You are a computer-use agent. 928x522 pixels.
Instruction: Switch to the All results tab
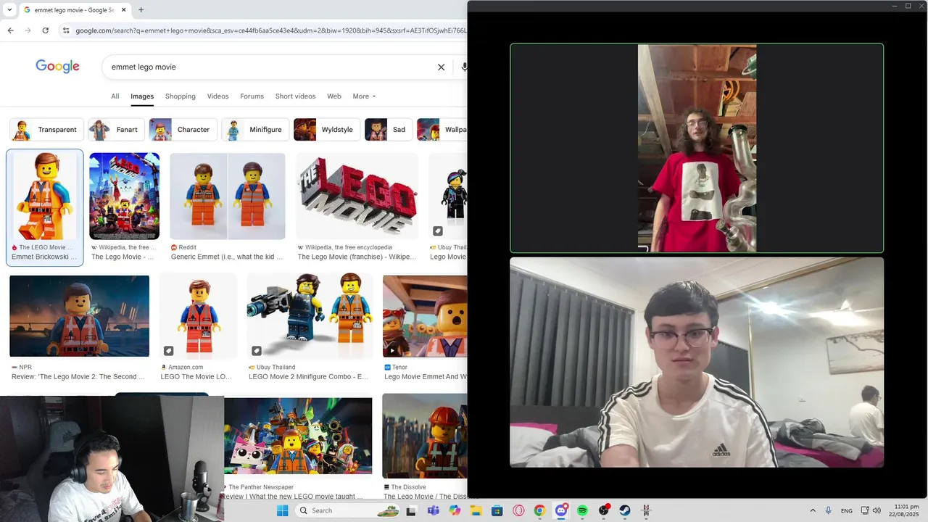click(x=115, y=96)
